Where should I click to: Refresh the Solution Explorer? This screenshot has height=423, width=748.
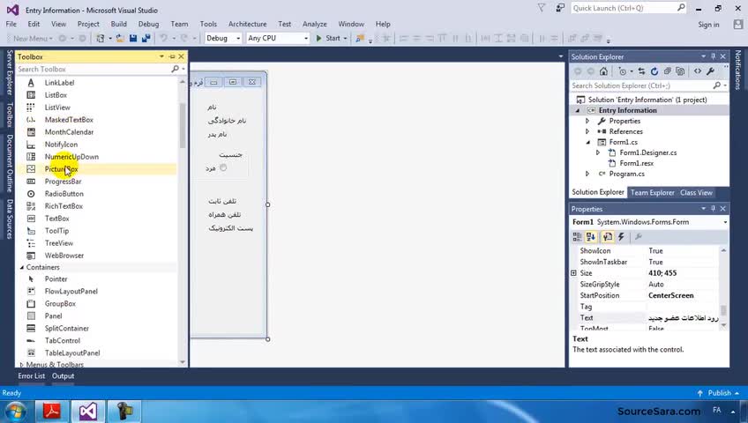pos(654,71)
